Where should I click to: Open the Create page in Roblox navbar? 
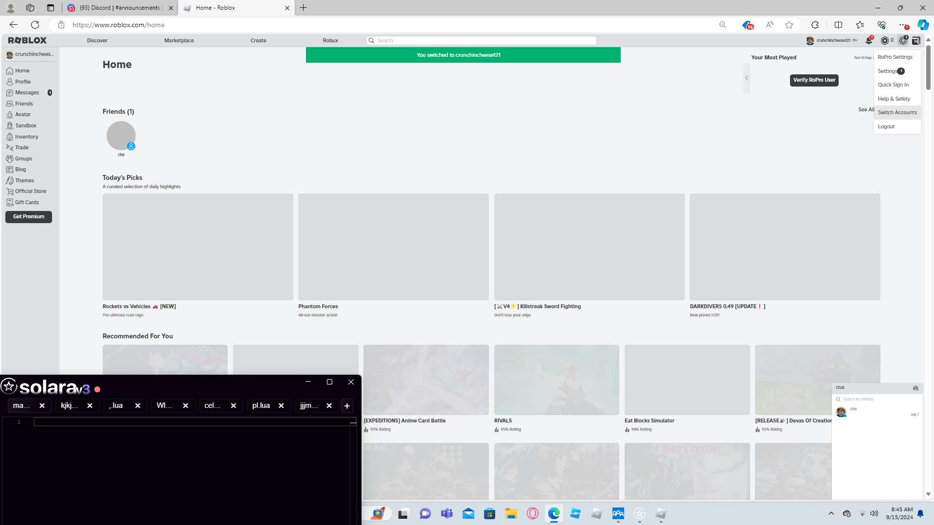pyautogui.click(x=258, y=40)
